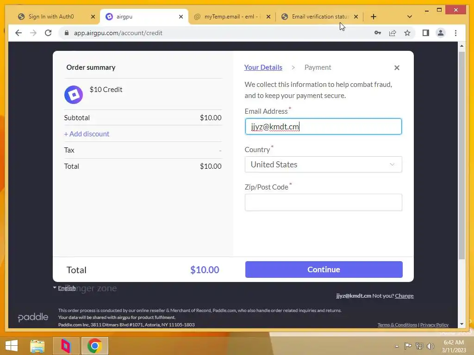The height and width of the screenshot is (355, 474).
Task: Open the red and blue taskbar app
Action: click(66, 346)
